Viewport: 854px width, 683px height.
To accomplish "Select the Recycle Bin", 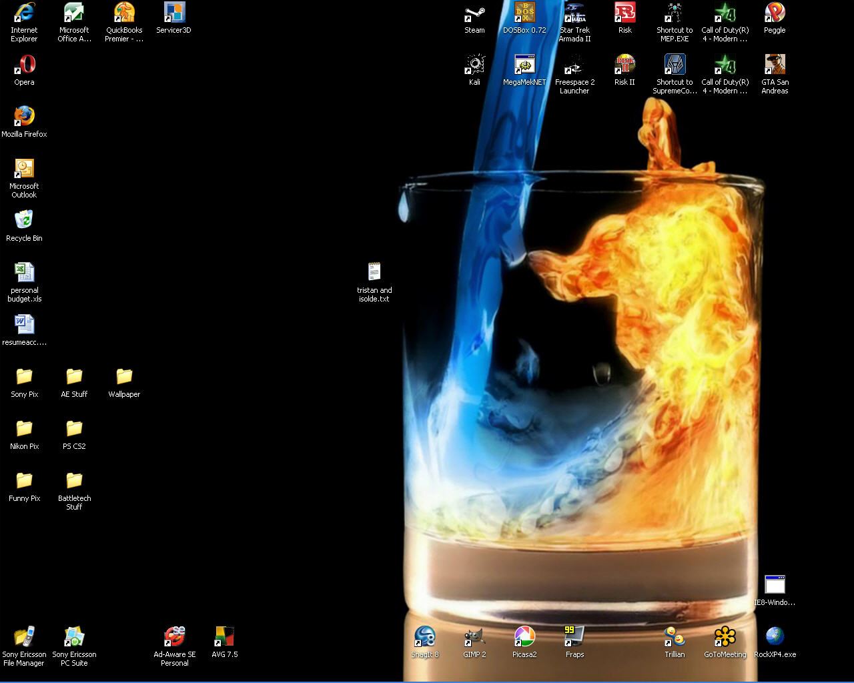I will click(24, 220).
